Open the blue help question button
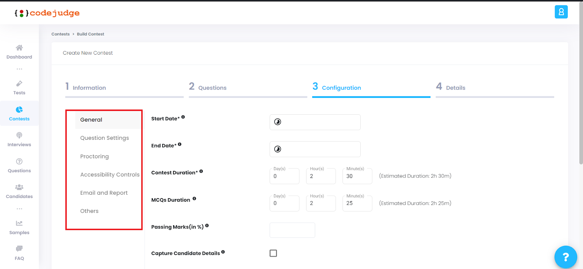 click(566, 257)
